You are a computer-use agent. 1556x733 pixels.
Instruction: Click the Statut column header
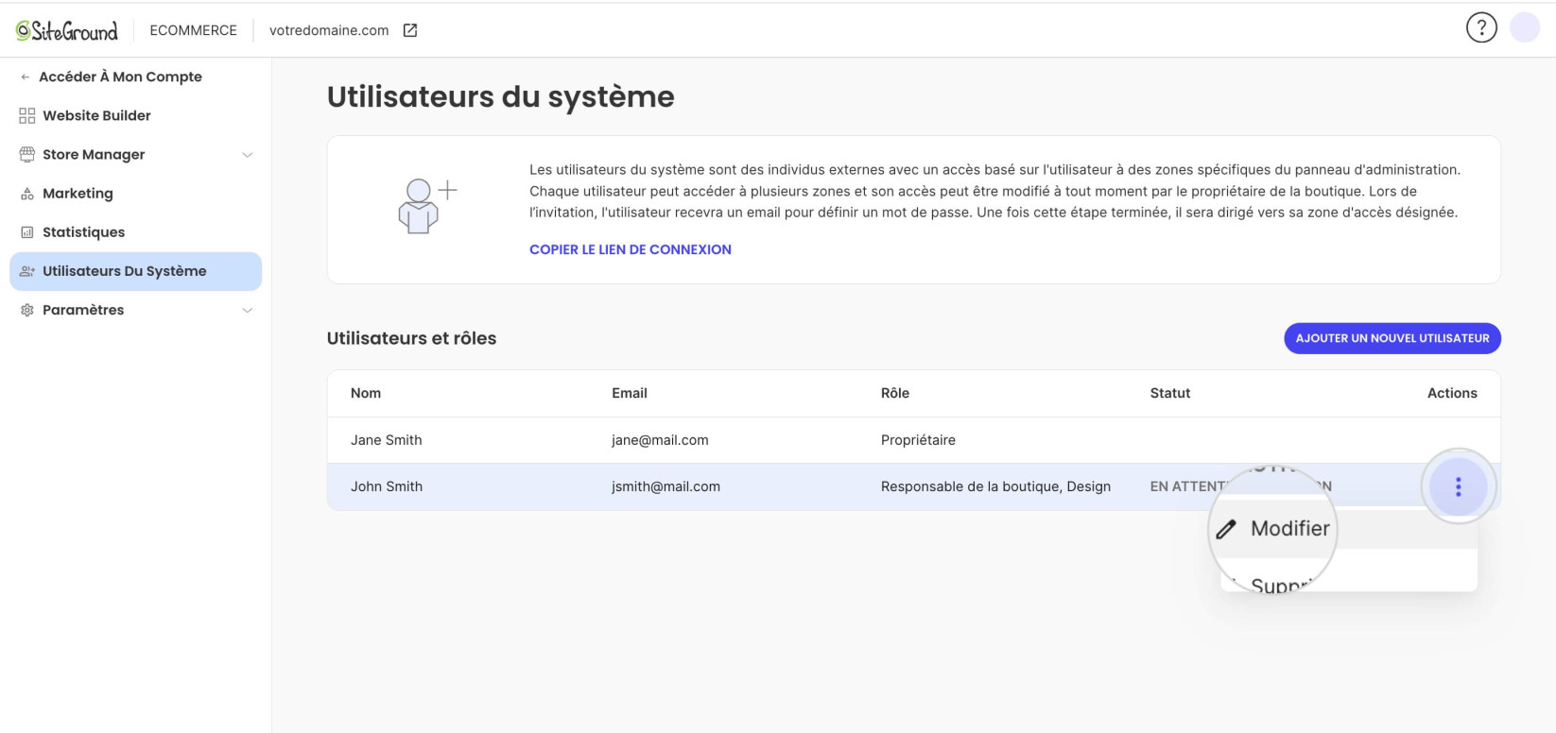point(1170,393)
